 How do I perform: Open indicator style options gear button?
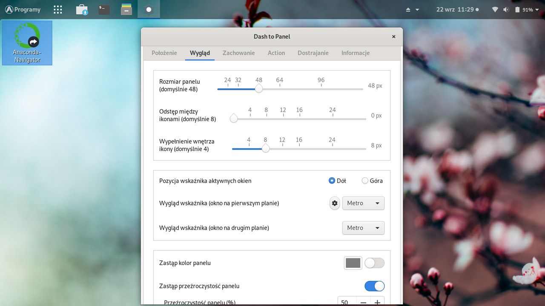pyautogui.click(x=335, y=203)
